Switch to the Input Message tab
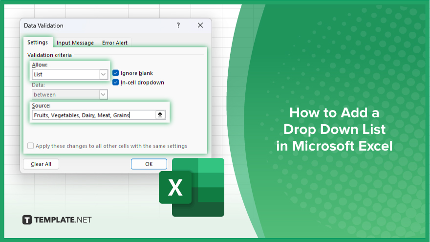This screenshot has width=430, height=242. pyautogui.click(x=75, y=43)
